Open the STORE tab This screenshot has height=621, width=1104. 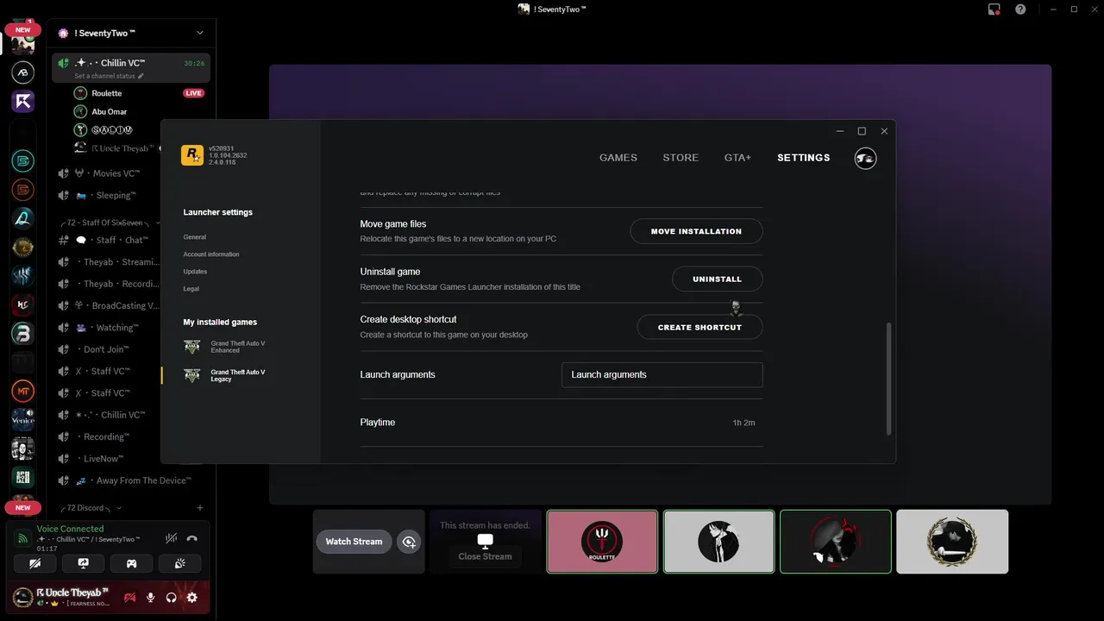pyautogui.click(x=681, y=158)
